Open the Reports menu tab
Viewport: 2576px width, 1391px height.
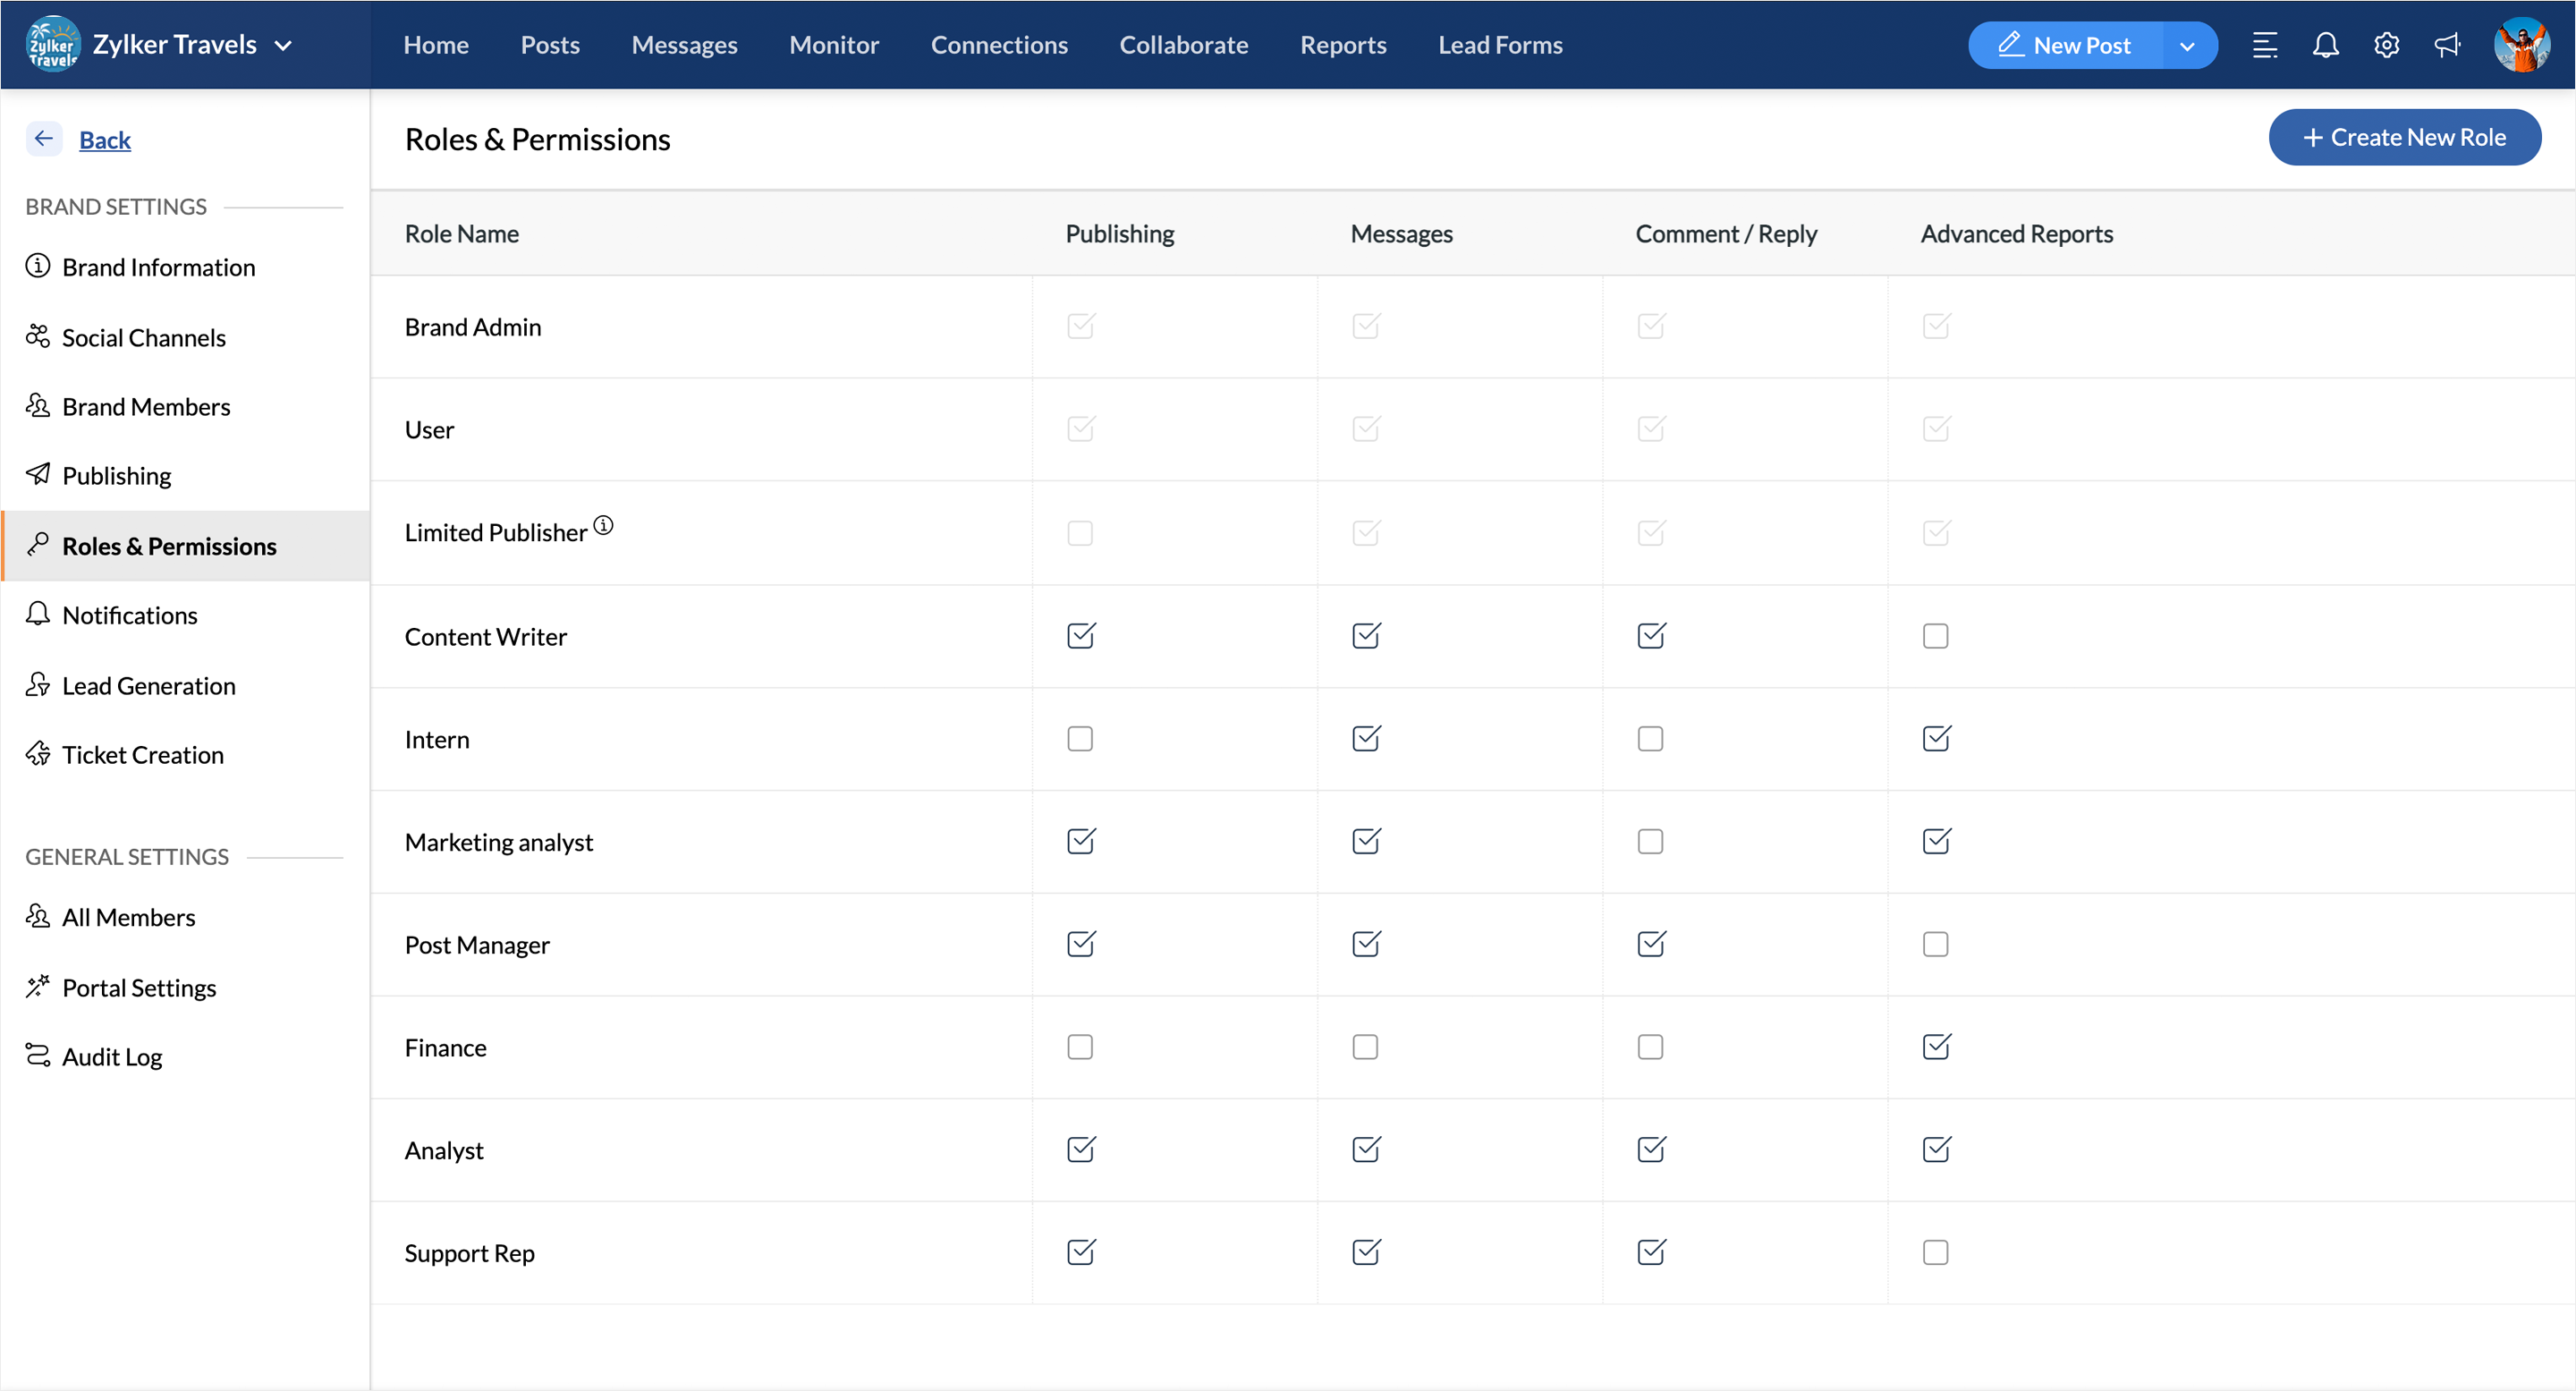coord(1342,45)
